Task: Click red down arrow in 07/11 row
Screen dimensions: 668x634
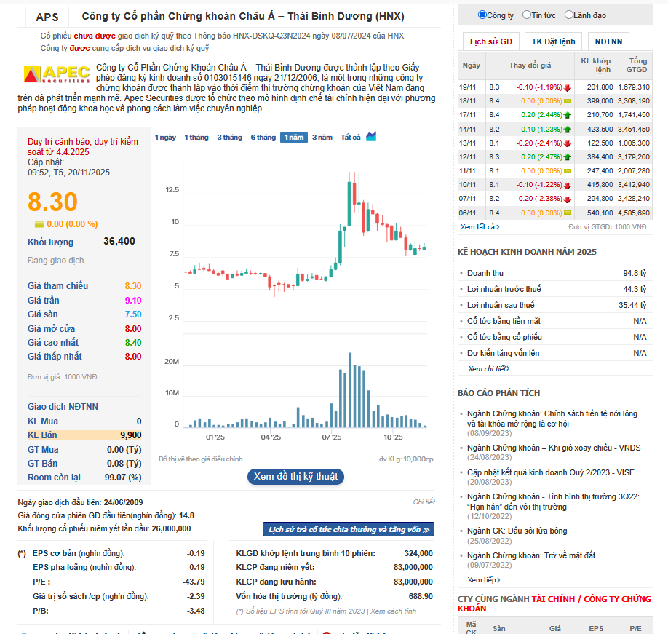Action: 568,199
